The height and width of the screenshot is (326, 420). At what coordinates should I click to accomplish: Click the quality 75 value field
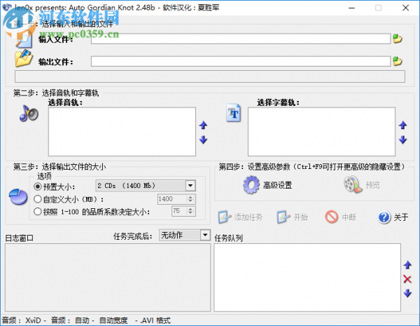coord(179,211)
